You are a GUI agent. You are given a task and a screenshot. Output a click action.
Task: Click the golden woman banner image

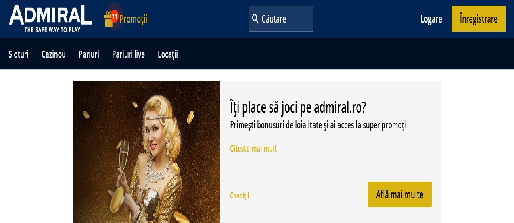[x=147, y=152]
